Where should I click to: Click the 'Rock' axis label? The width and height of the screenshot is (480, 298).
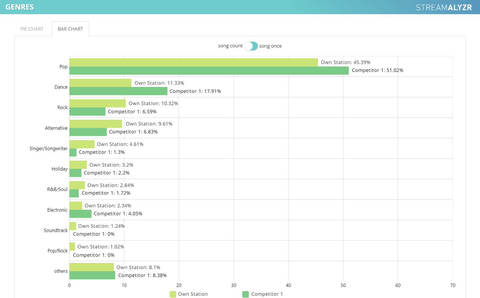tap(63, 108)
